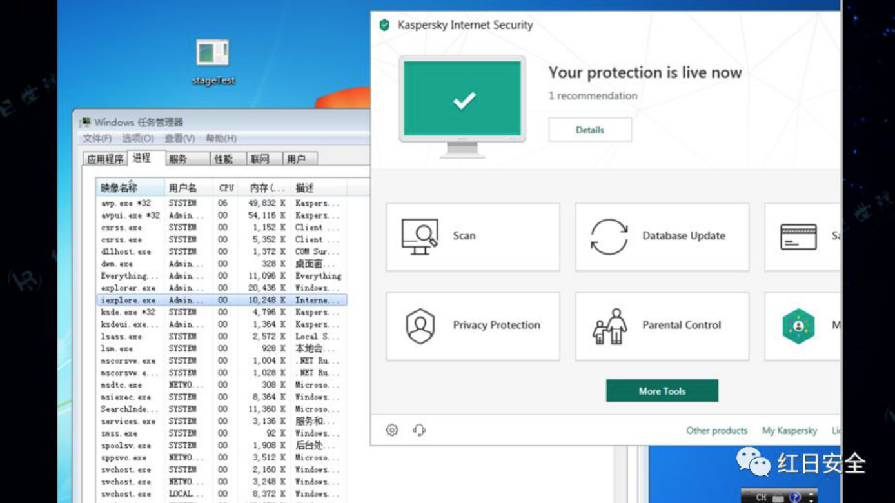Click the 49,832 K memory value

(x=267, y=203)
